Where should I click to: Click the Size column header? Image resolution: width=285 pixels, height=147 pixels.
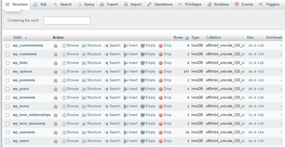pos(250,37)
